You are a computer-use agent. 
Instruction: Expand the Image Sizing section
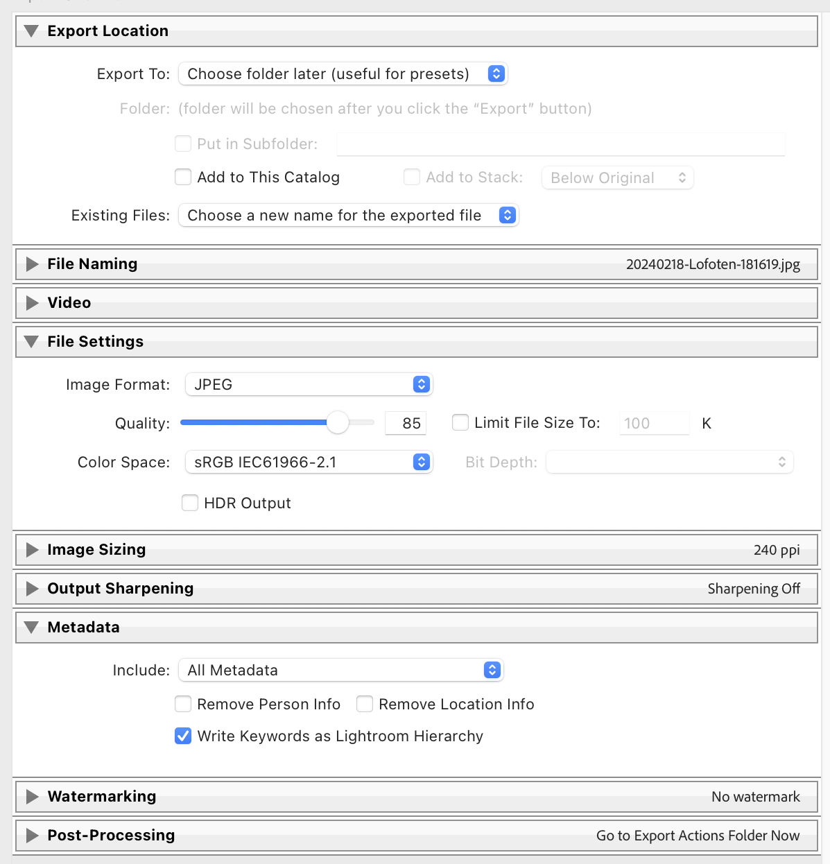click(x=31, y=550)
